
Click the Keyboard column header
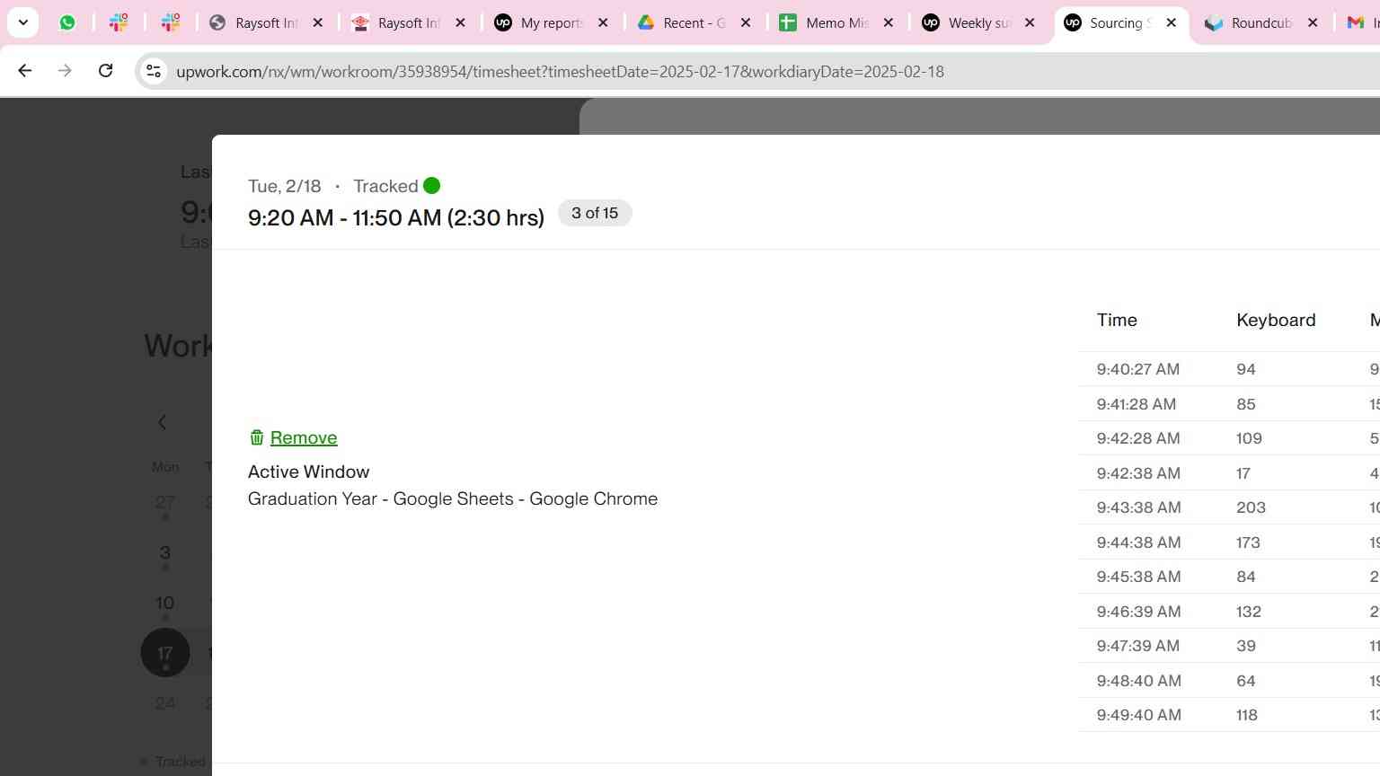pyautogui.click(x=1276, y=320)
